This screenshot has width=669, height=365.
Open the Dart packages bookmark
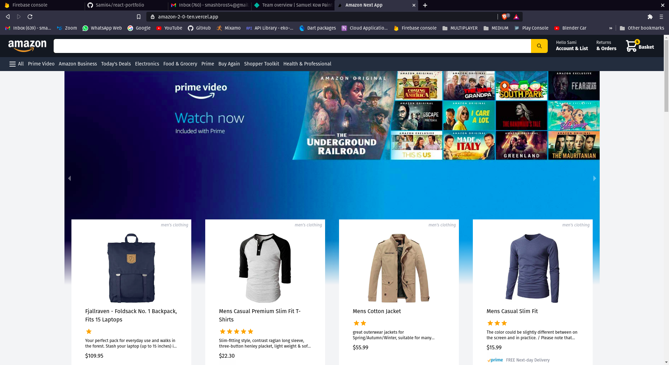pyautogui.click(x=318, y=28)
